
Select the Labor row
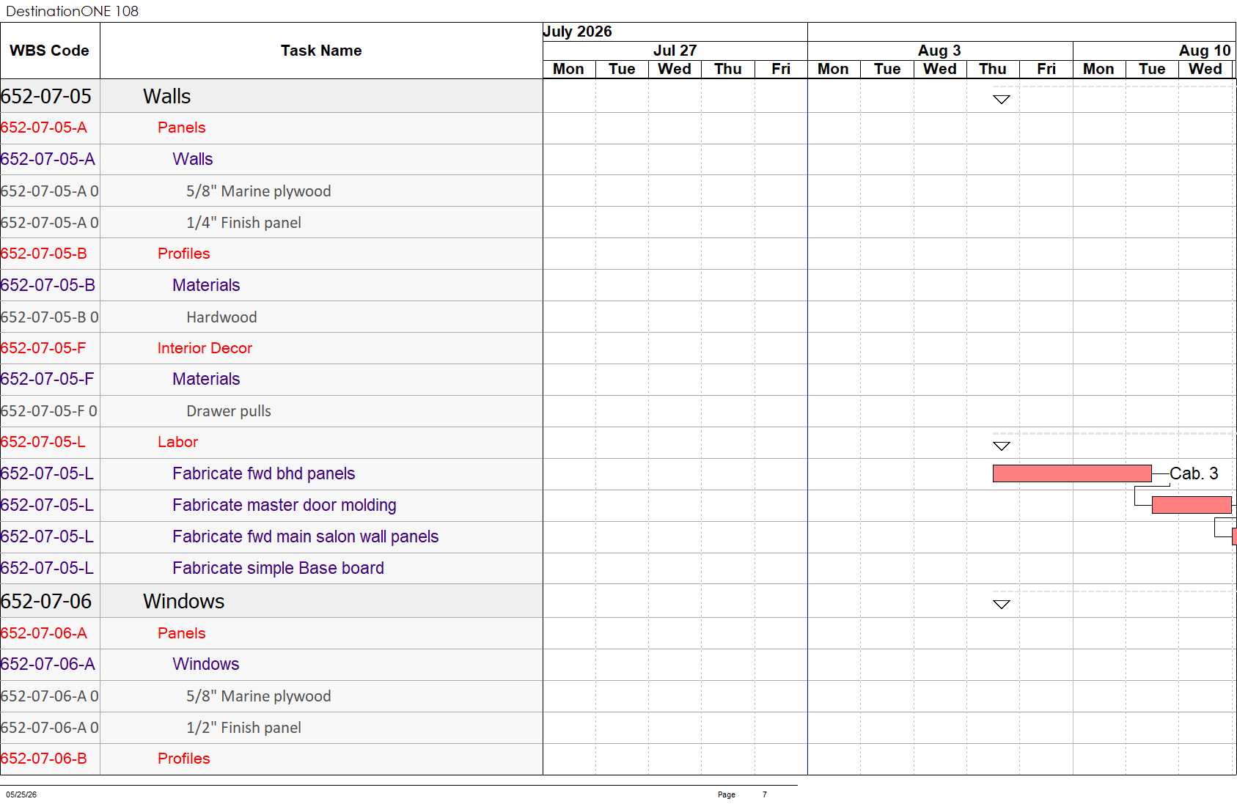pos(271,442)
